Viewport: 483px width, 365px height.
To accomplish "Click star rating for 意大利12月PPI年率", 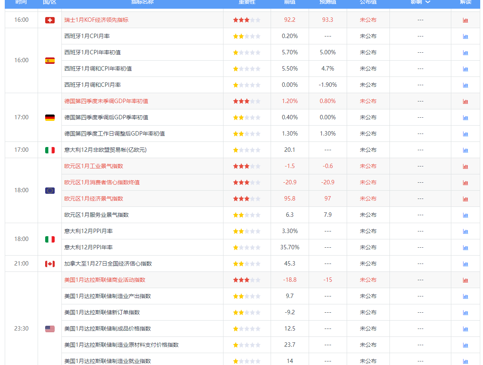I will pos(247,247).
